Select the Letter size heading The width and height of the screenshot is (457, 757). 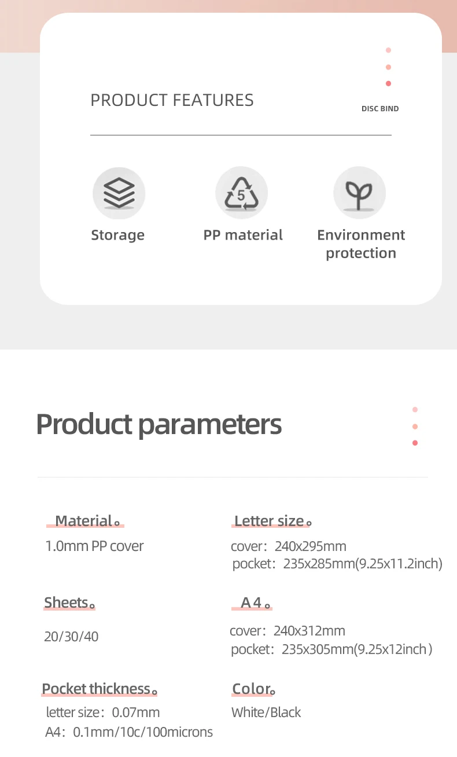(270, 521)
